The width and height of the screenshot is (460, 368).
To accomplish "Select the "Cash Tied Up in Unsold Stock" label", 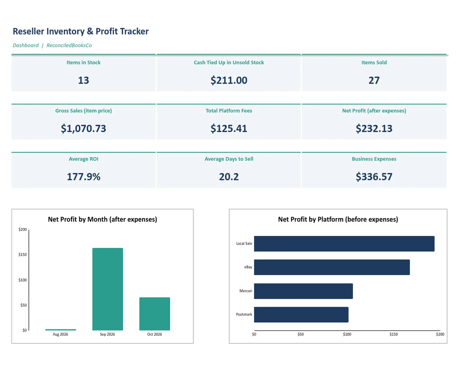I will click(229, 62).
